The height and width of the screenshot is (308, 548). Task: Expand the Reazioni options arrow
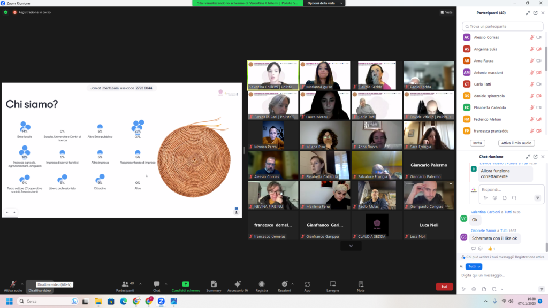pyautogui.click(x=293, y=284)
